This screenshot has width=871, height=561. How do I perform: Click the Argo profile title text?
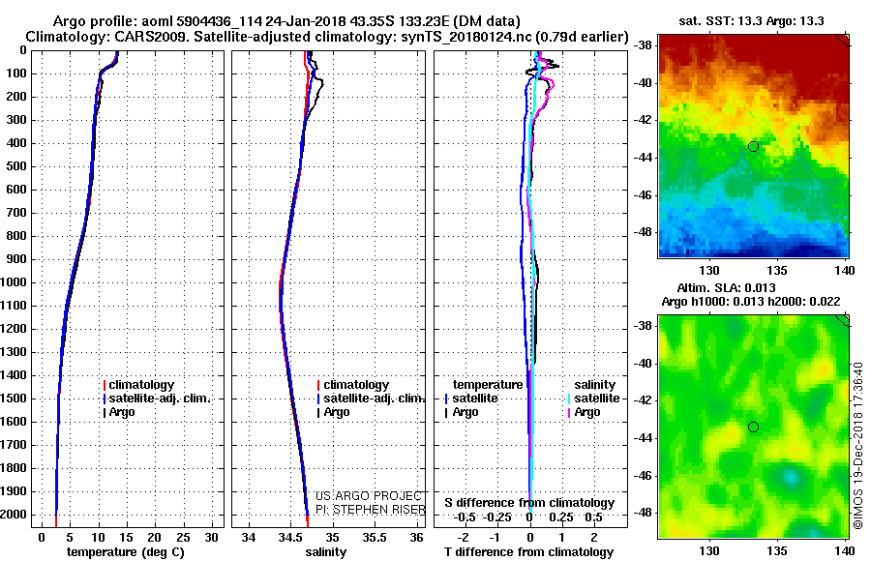point(286,21)
